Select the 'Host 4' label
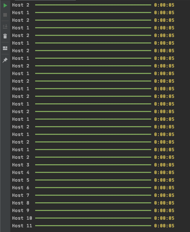Image resolution: width=190 pixels, height=232 pixels. click(x=21, y=173)
